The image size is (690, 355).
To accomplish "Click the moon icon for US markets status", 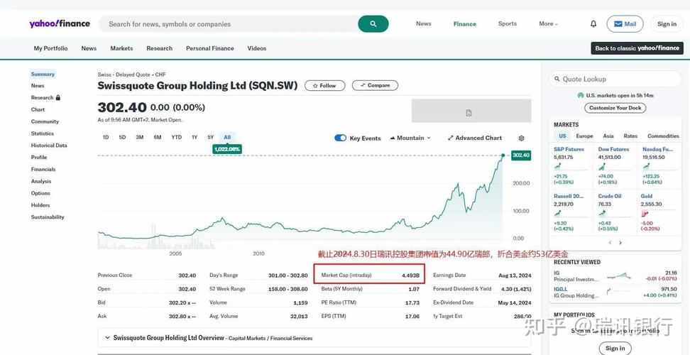I will coord(581,95).
